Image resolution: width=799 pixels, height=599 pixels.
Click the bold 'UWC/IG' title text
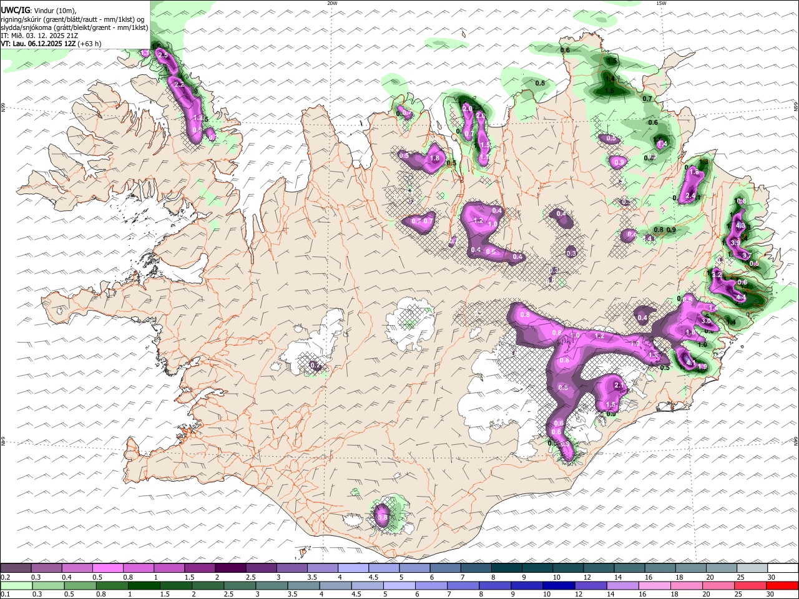[x=15, y=11]
